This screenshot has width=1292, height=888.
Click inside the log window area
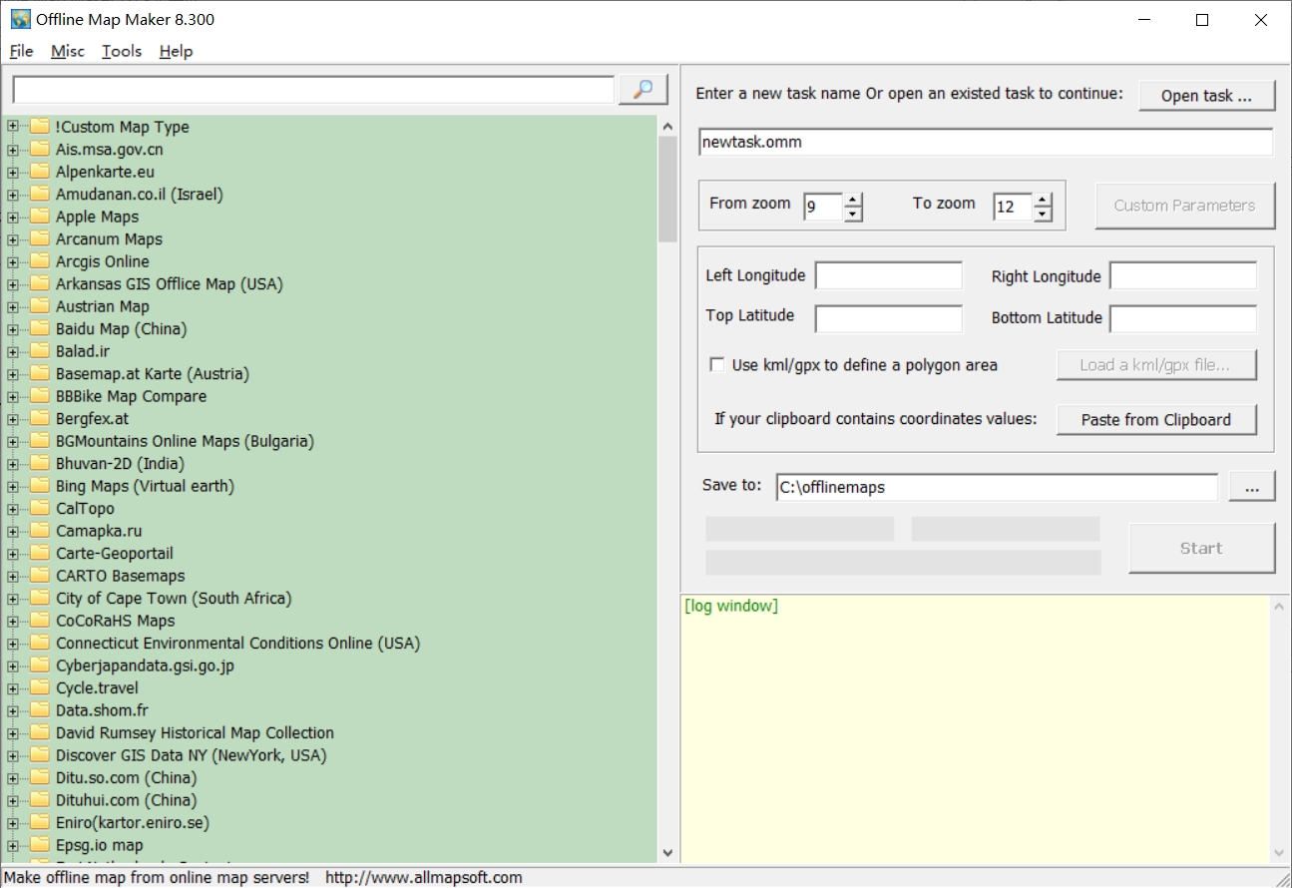[x=975, y=728]
